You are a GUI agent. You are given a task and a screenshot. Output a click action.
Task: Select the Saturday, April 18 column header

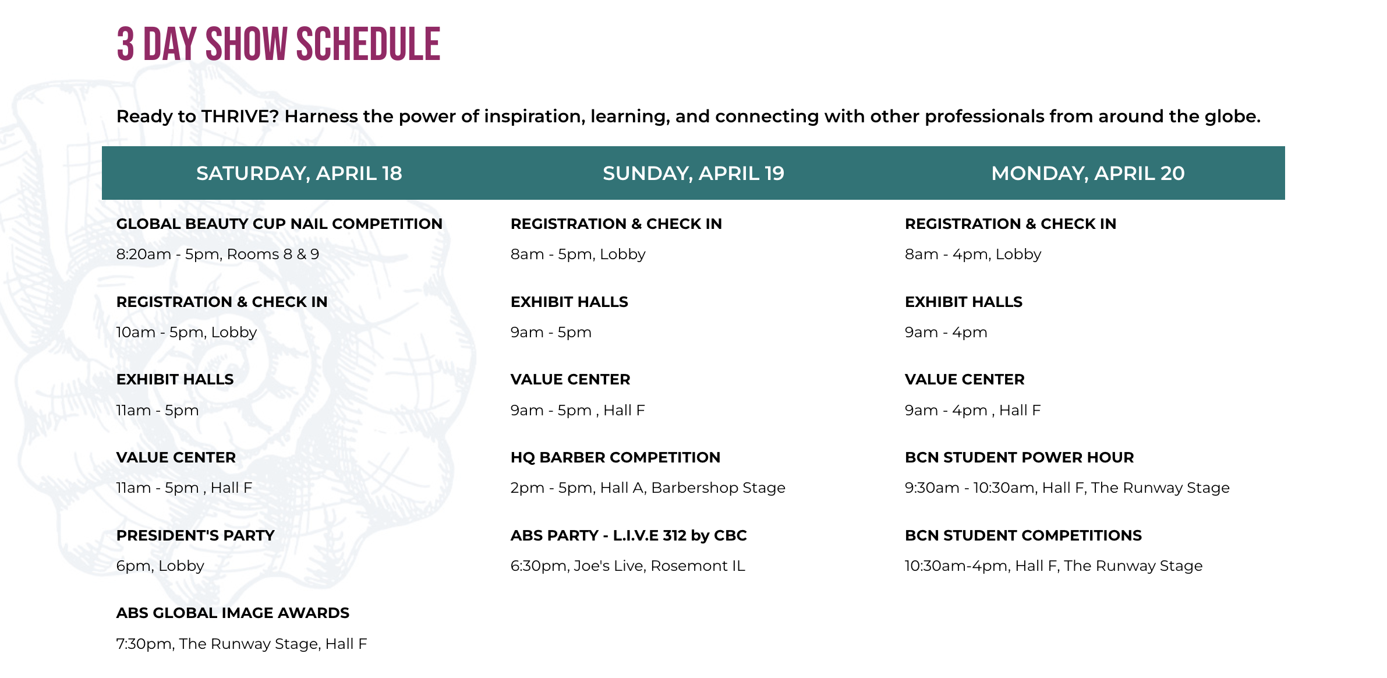pyautogui.click(x=299, y=173)
